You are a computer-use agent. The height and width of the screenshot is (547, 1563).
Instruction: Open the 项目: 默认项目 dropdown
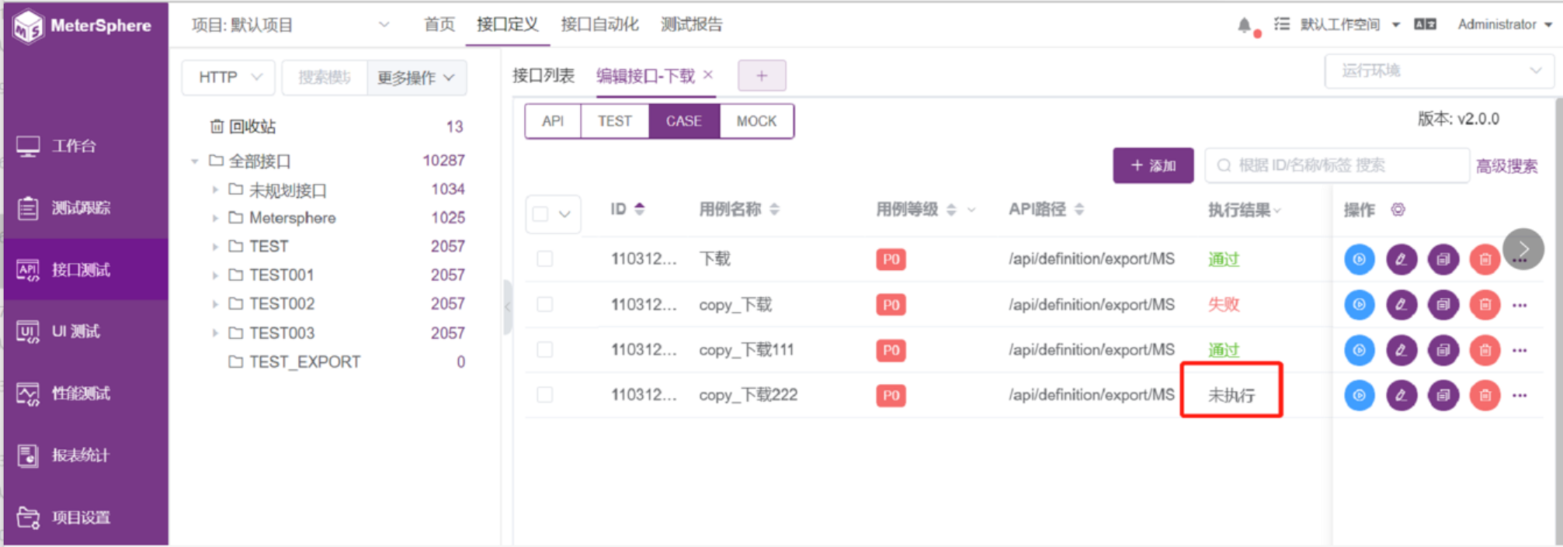pyautogui.click(x=290, y=25)
